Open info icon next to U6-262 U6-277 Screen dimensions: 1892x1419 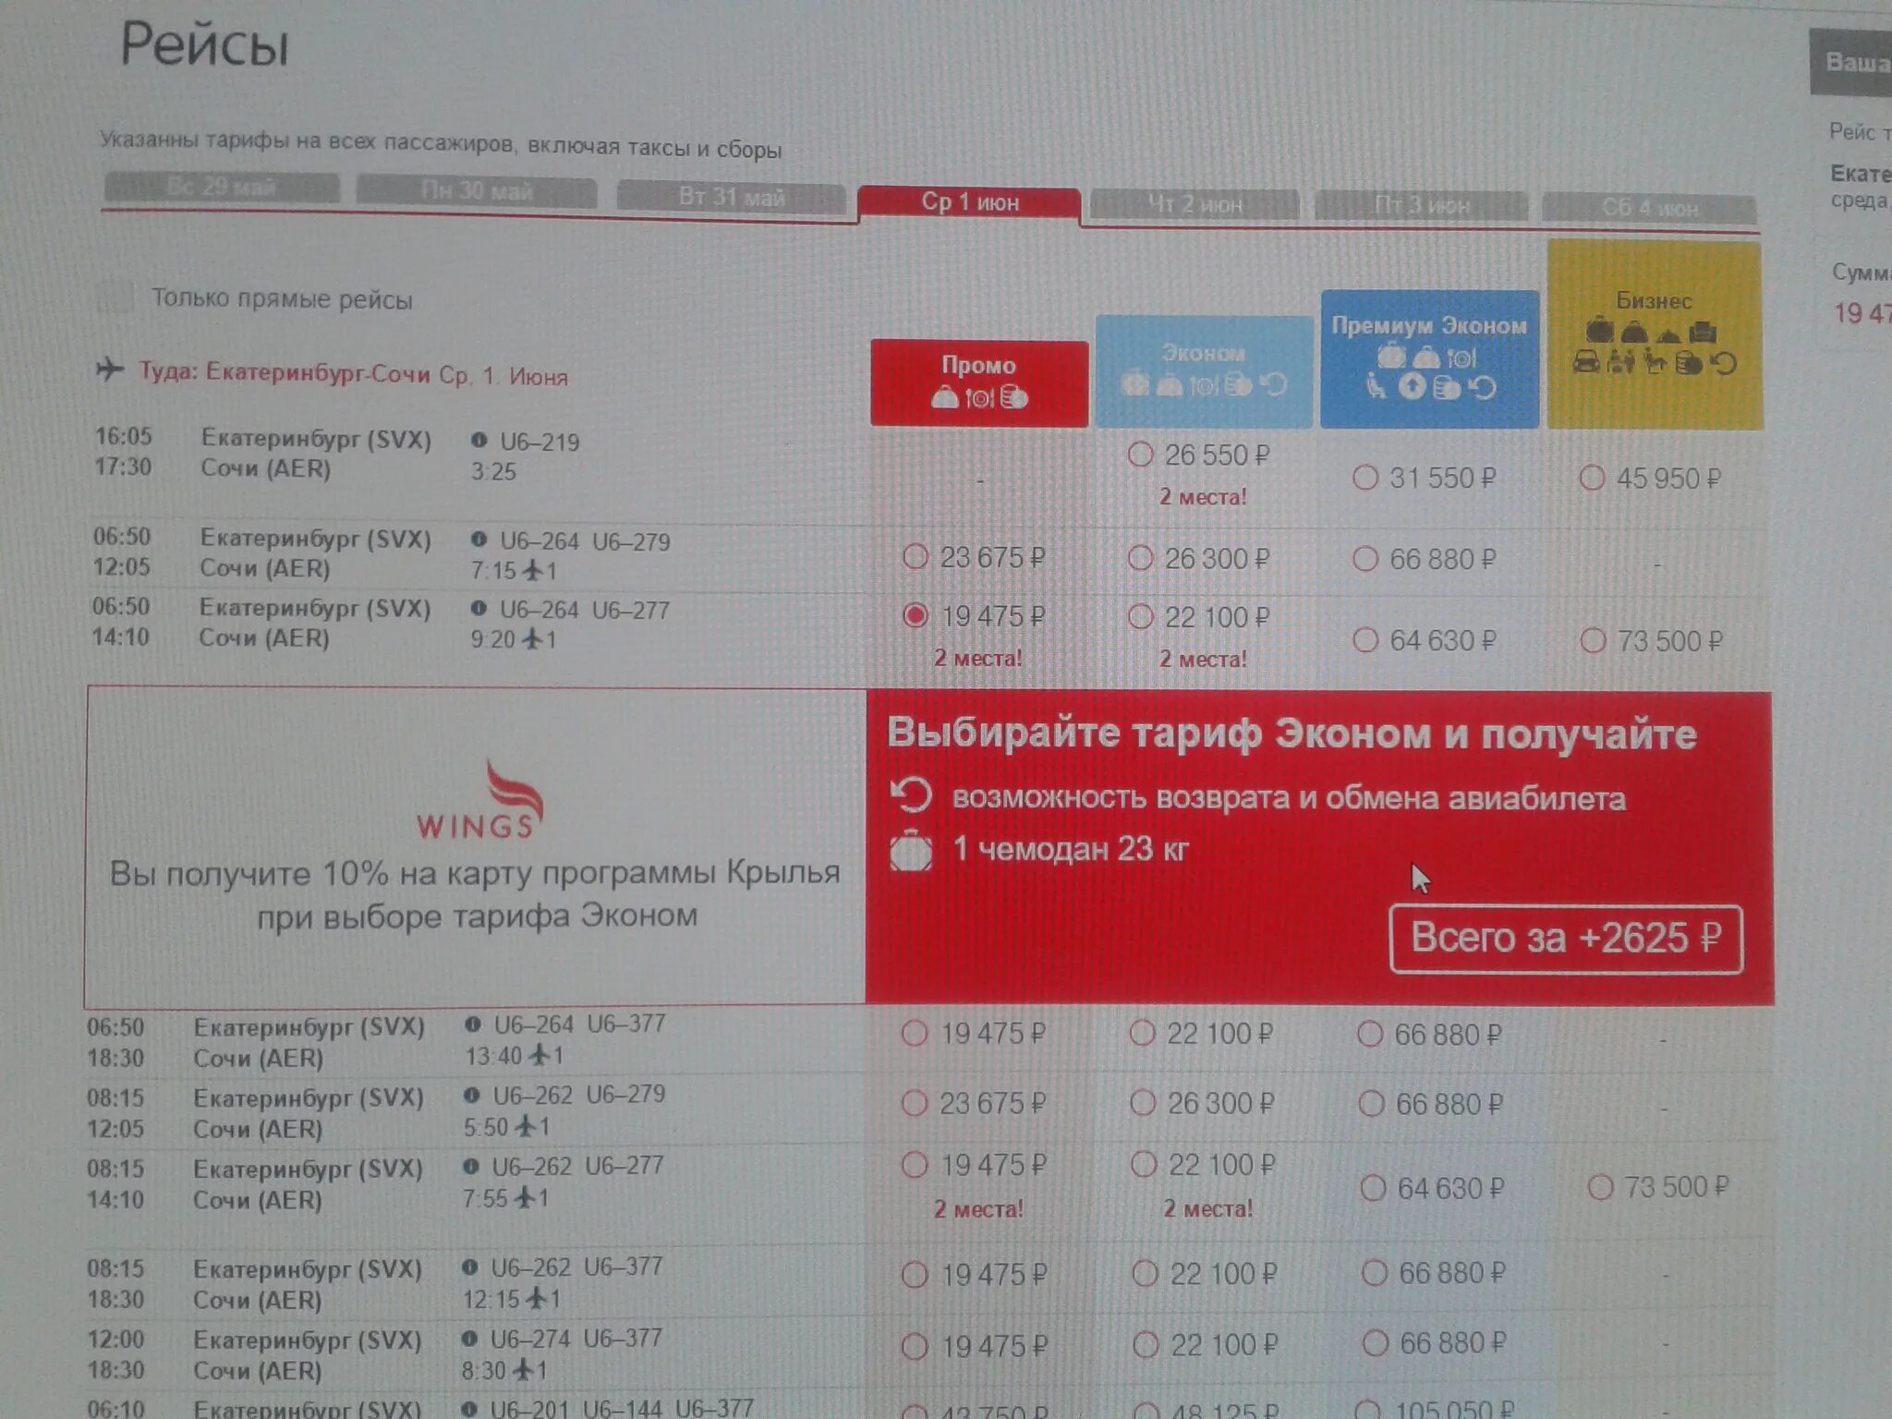(471, 1166)
